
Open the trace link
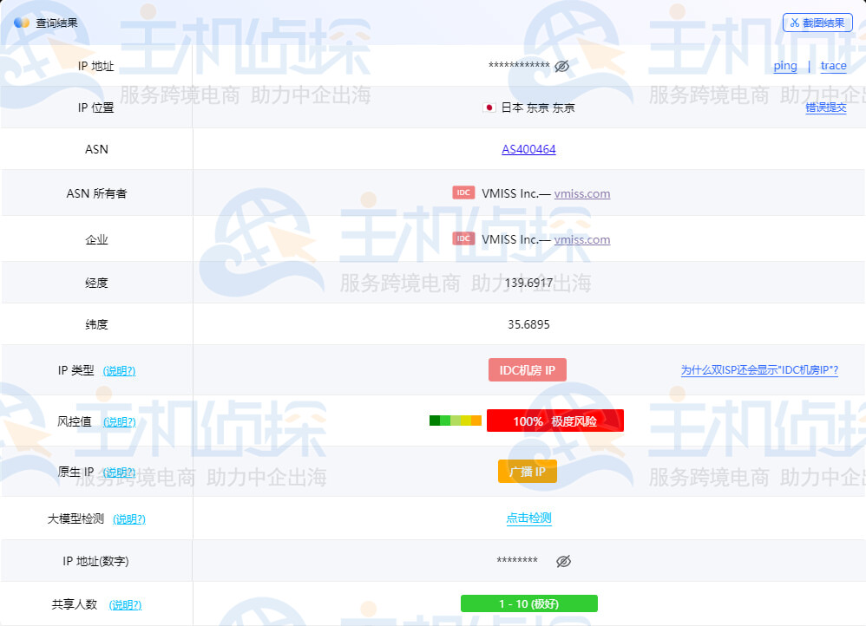[833, 65]
